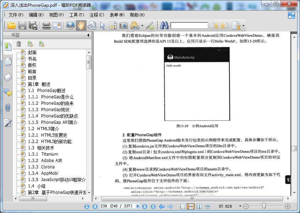The image size is (300, 213).
Task: Switch to single page layout
Action: [x=183, y=206]
